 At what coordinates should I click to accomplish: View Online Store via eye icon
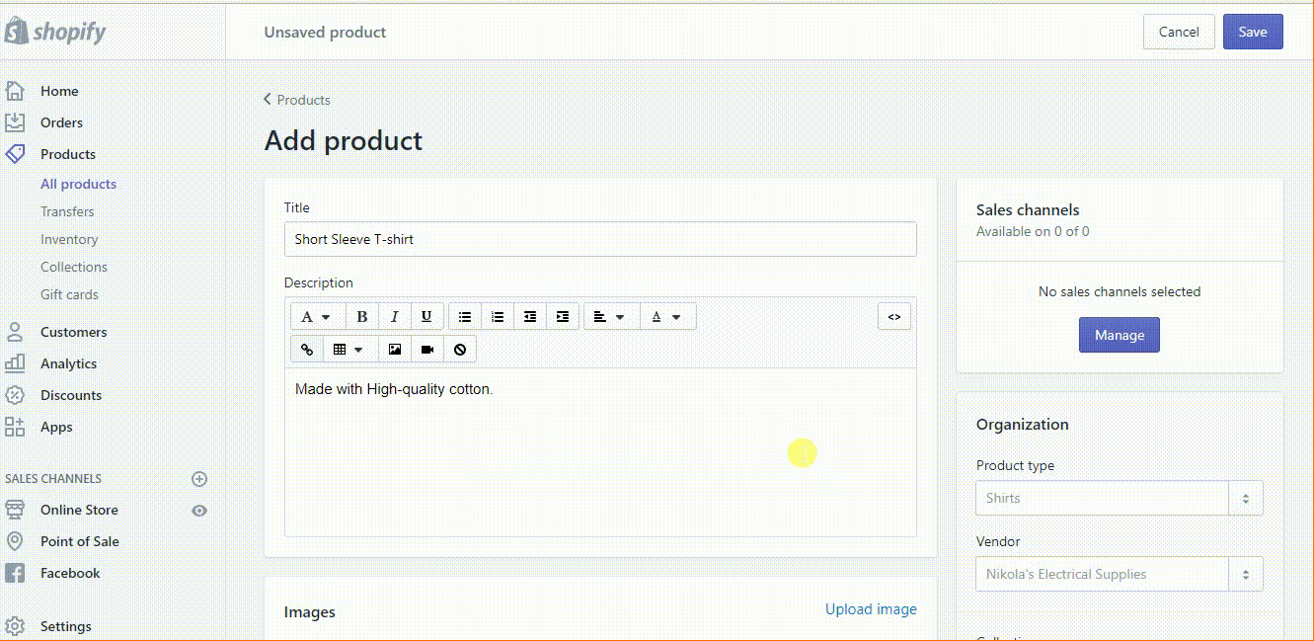199,511
